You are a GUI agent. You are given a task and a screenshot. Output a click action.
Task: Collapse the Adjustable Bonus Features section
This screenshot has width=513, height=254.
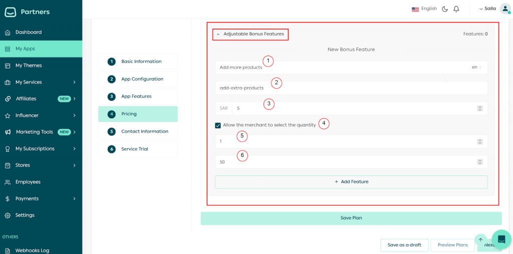coord(218,34)
